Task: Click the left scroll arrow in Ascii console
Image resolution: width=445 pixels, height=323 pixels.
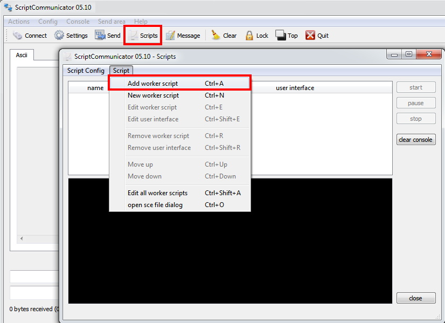Action: [22, 239]
